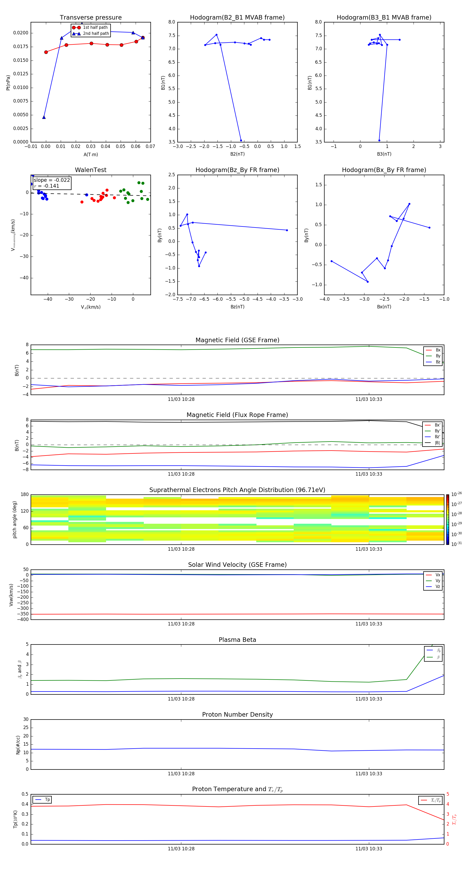475x872 pixels.
Task: Click the red Te/Tp right-axis label
Action: point(454,819)
